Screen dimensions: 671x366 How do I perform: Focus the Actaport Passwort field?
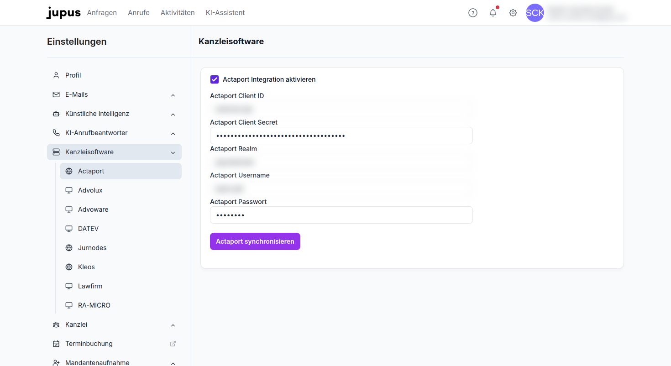[x=341, y=215]
